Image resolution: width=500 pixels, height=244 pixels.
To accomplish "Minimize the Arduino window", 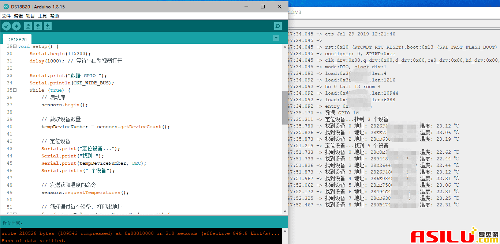I will click(x=246, y=7).
